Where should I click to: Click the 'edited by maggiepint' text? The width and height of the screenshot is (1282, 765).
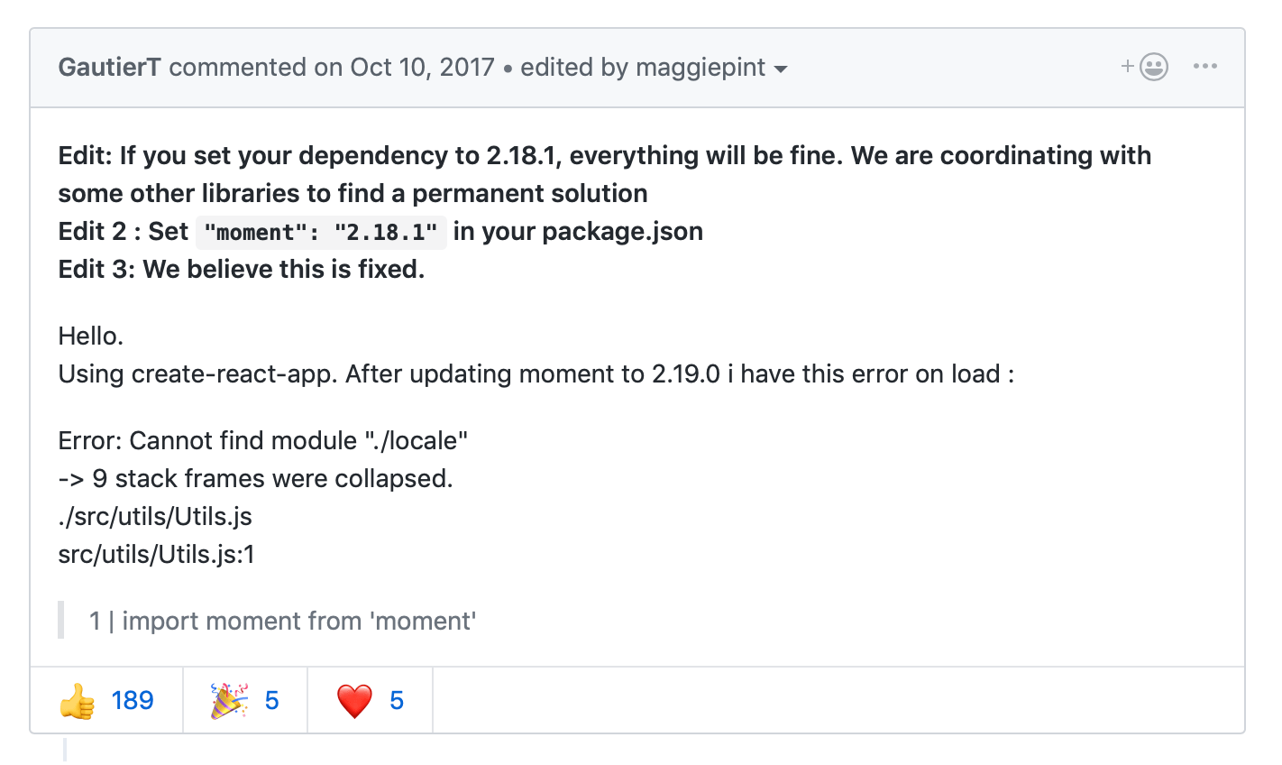click(x=642, y=68)
